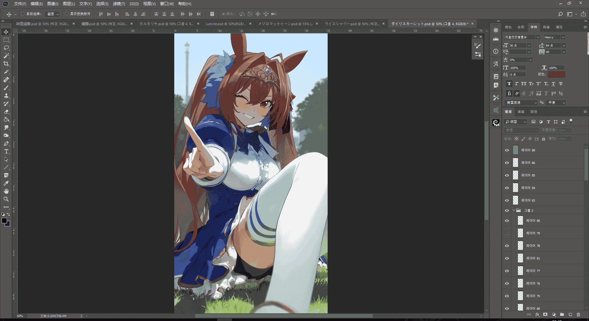This screenshot has height=321, width=589.
Task: Click the foreground color swatch
Action: click(x=4, y=221)
